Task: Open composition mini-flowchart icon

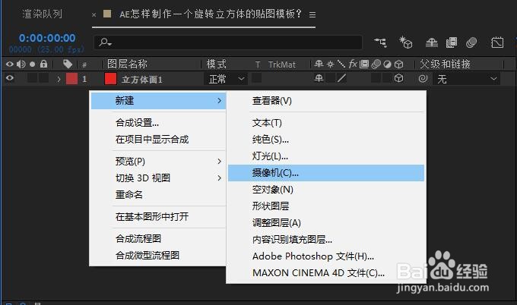Action: click(x=380, y=42)
